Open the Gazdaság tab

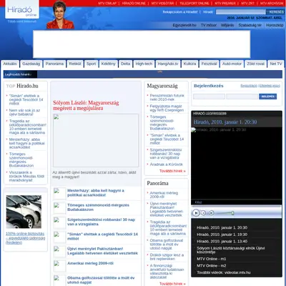[x=31, y=64]
